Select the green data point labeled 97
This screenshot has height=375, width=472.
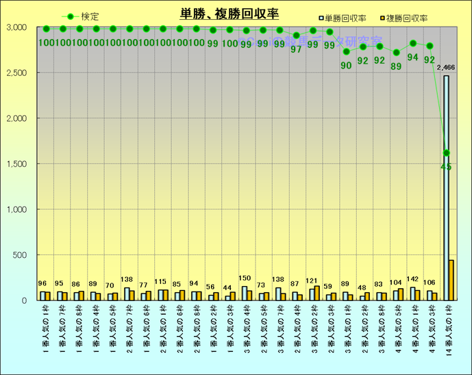296,35
